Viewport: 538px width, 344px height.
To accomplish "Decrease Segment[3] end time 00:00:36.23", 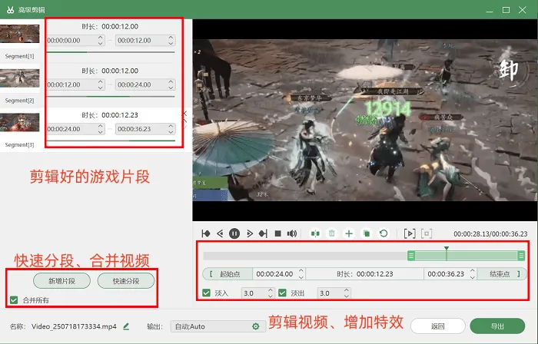I will click(x=171, y=131).
